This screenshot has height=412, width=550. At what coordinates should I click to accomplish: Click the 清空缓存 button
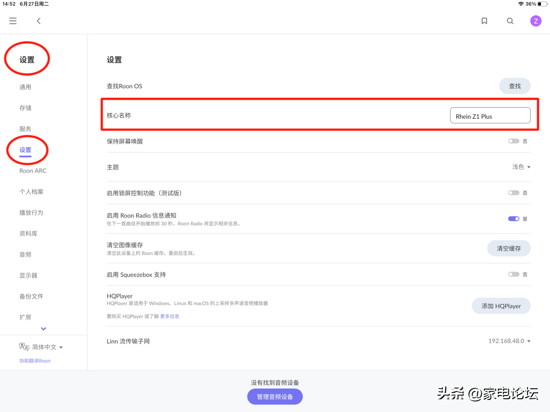508,248
